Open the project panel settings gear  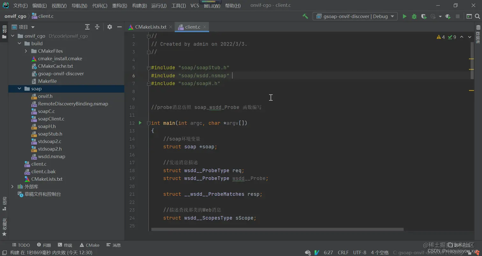tap(110, 27)
